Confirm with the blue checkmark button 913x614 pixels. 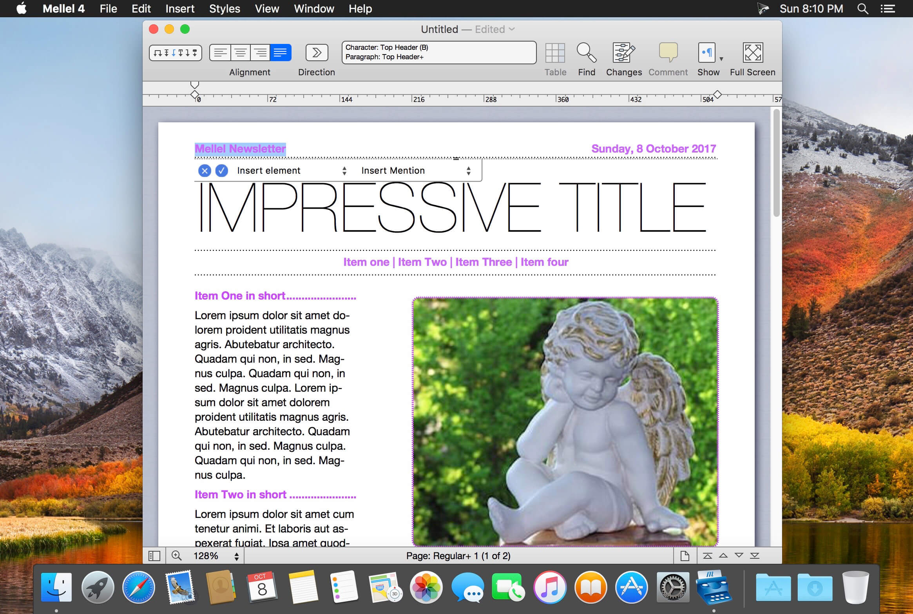tap(222, 171)
